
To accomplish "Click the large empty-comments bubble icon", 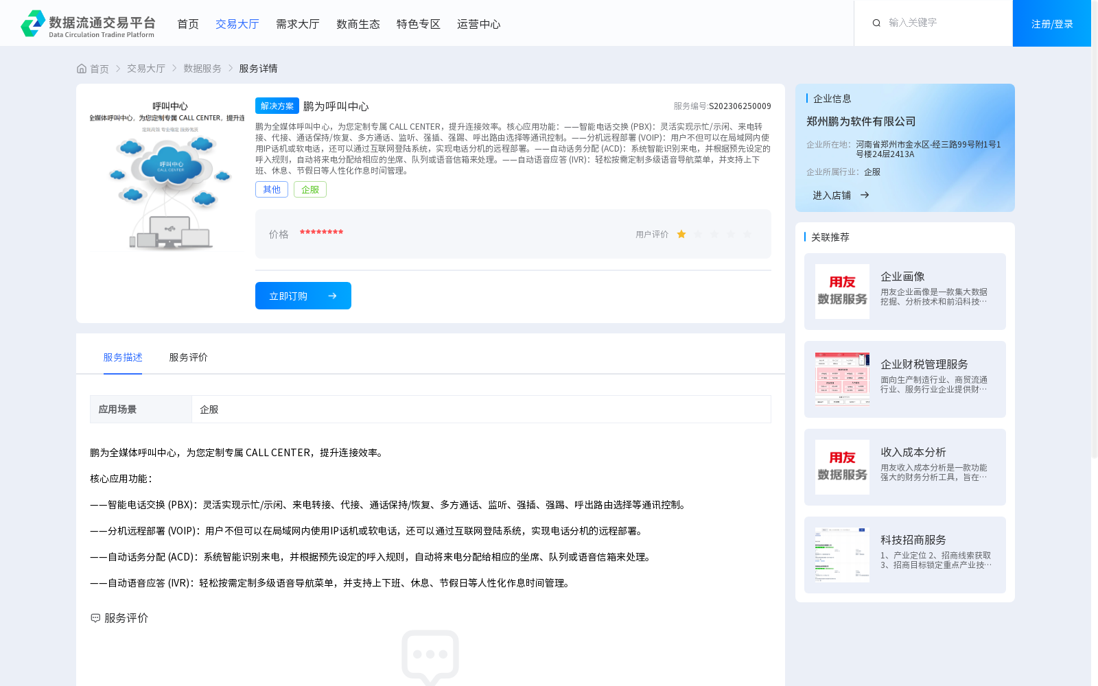I will click(x=430, y=657).
